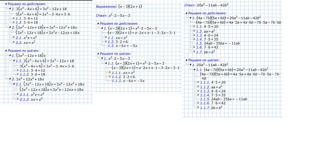Expand sub-step "1.1.2. 3·6=18"
Viewport: 329px width, 163px height.
tap(18, 74)
